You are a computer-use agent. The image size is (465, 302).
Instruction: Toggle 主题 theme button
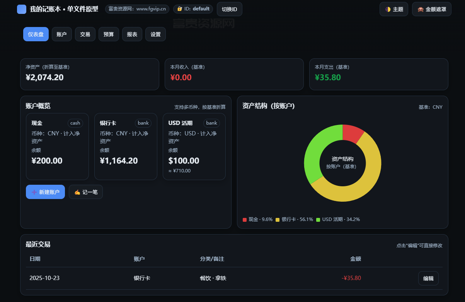tap(394, 9)
